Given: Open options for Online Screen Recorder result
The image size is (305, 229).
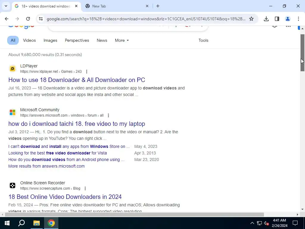Looking at the screenshot, I should (85, 188).
